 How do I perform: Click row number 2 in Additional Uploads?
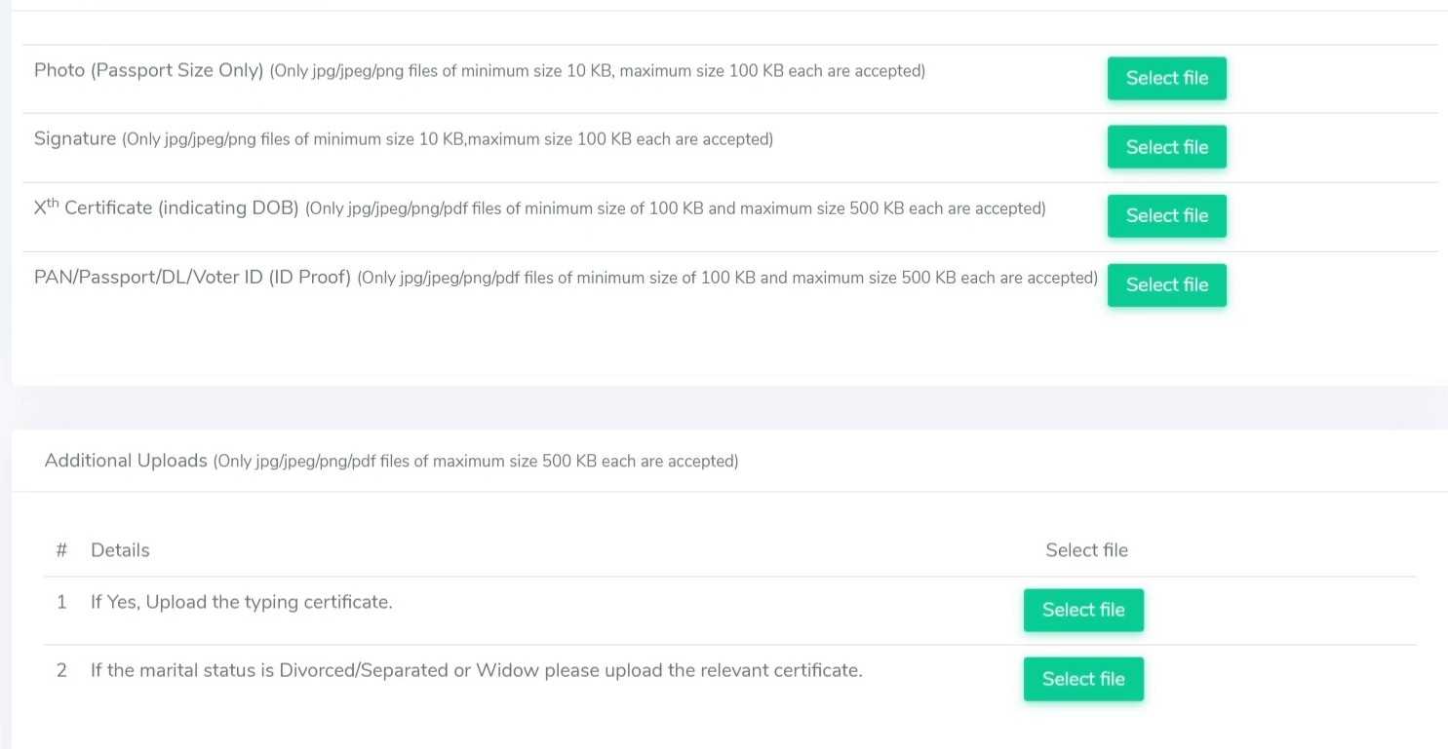point(61,671)
